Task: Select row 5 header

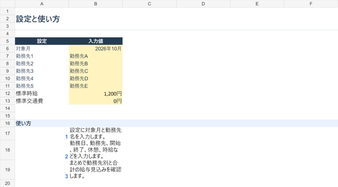Action: (7, 41)
